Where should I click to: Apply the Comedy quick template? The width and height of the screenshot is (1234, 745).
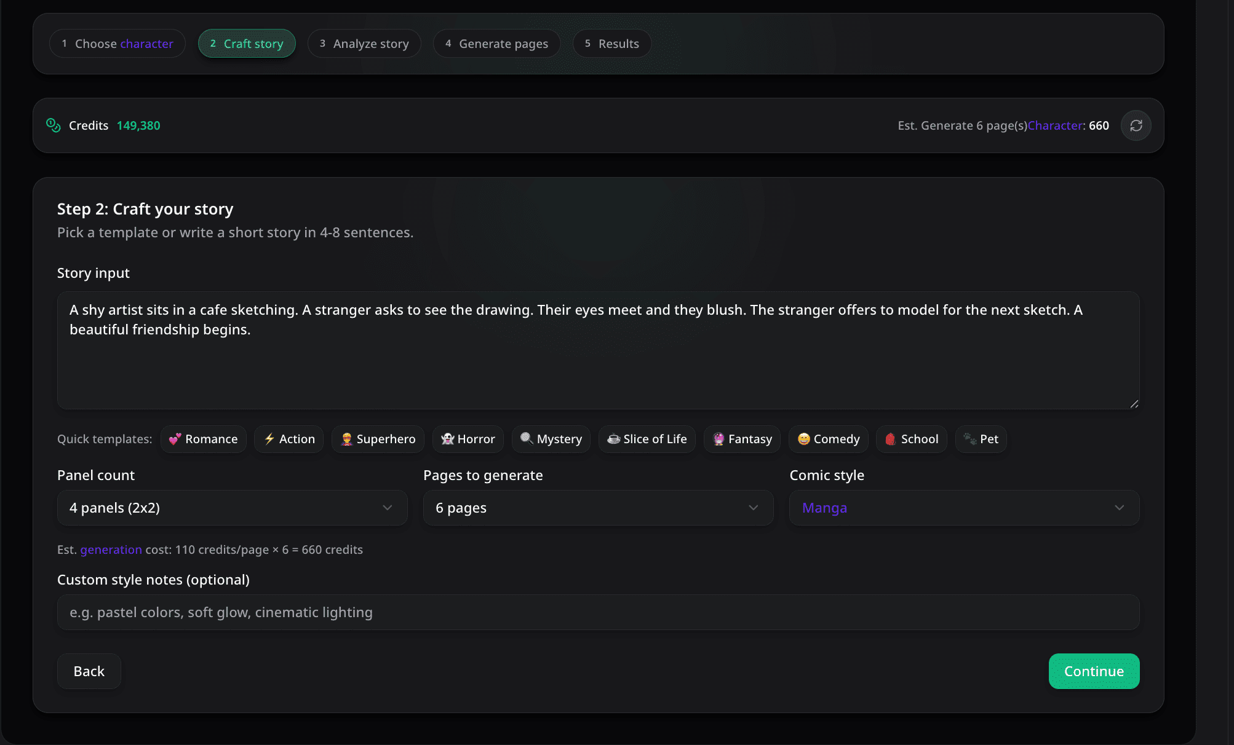[828, 439]
